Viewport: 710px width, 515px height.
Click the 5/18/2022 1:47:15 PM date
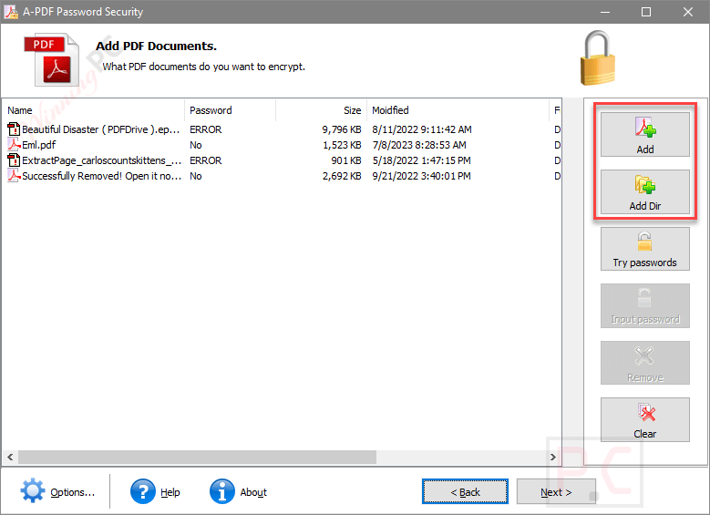pyautogui.click(x=422, y=160)
